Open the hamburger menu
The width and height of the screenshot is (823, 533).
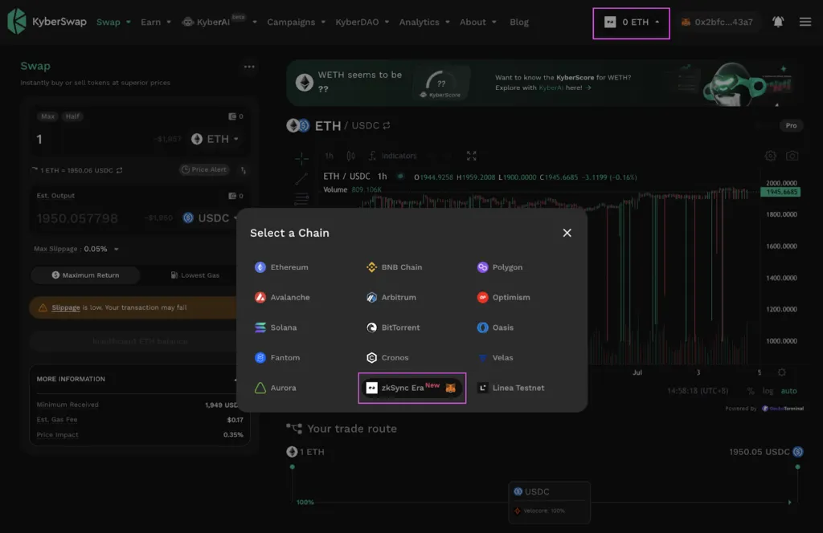click(x=805, y=22)
